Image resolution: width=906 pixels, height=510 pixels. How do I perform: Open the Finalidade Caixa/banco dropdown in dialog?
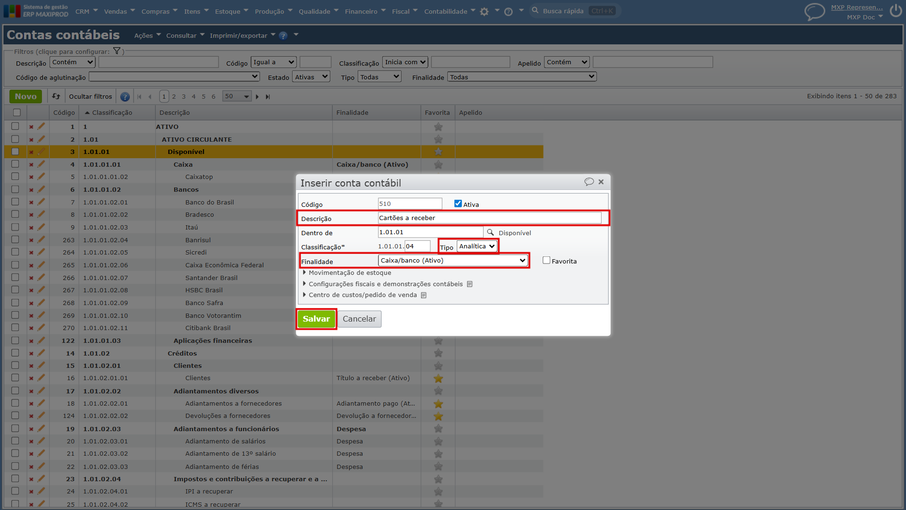tap(453, 261)
